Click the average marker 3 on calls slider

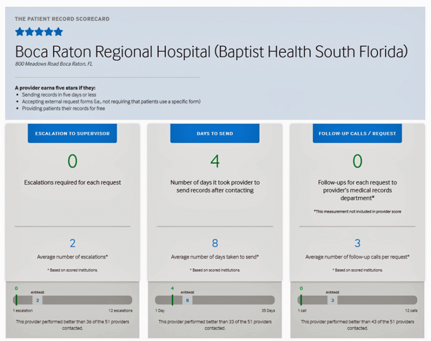coord(332,300)
